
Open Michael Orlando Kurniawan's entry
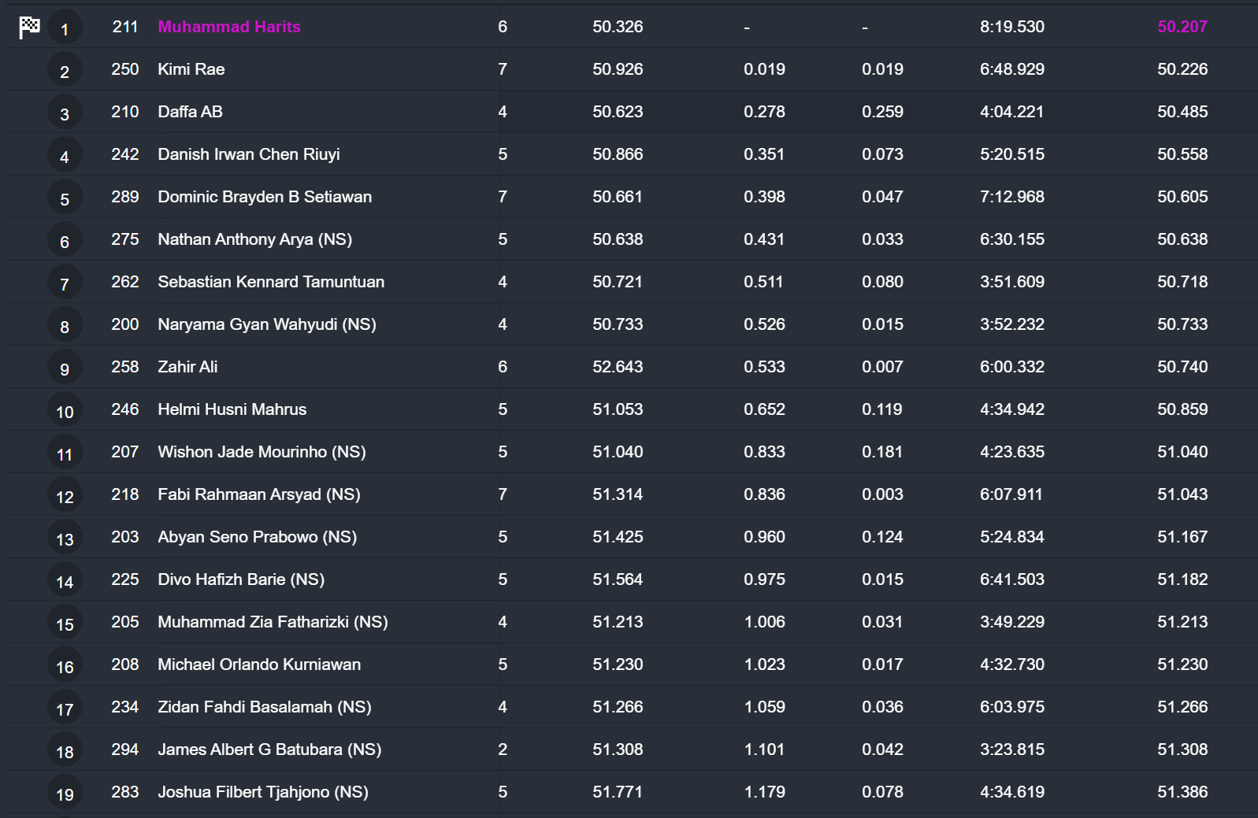pos(258,664)
